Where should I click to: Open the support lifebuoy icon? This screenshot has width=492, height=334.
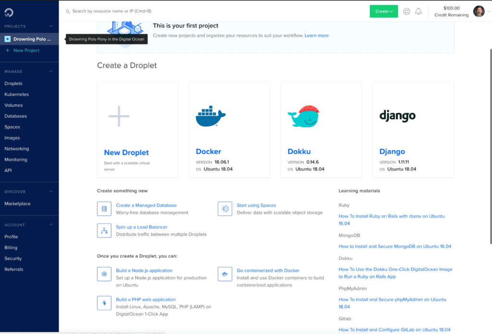click(406, 12)
